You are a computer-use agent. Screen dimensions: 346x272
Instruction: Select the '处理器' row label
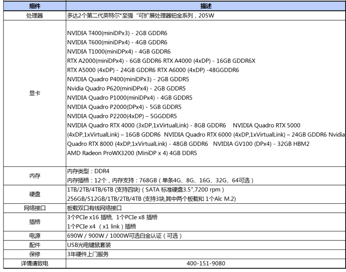point(35,16)
